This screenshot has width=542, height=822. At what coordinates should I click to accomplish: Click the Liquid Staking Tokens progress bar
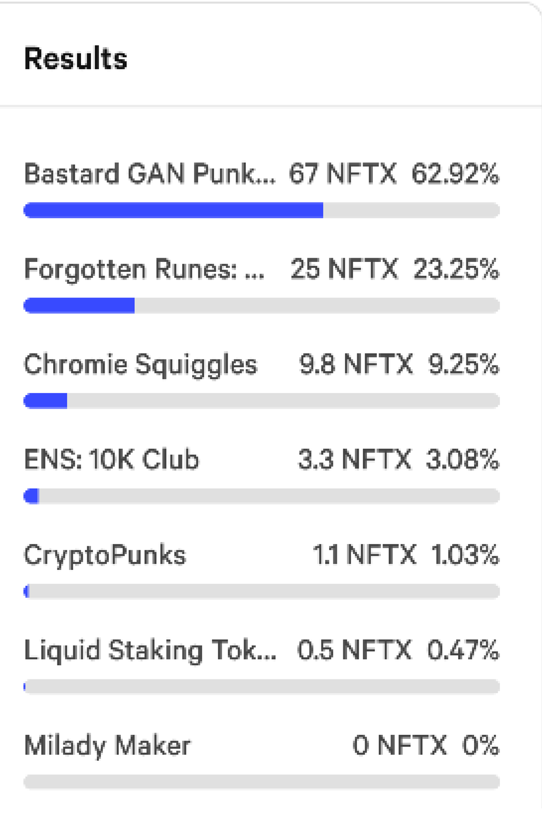pos(261,687)
